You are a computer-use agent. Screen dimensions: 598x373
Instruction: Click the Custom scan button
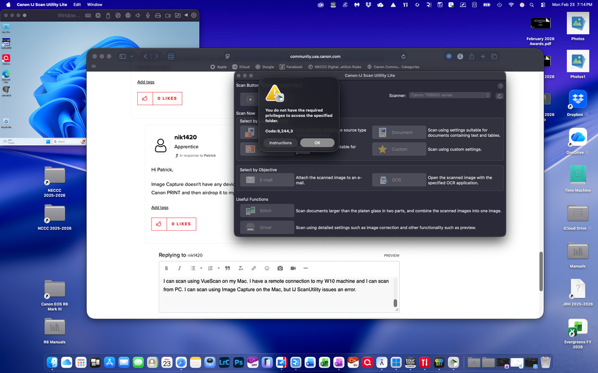[x=399, y=149]
